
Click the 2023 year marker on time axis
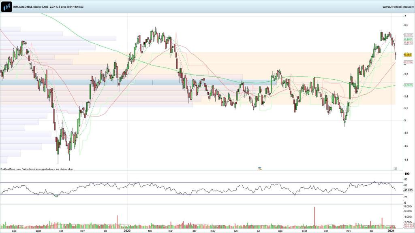[127, 231]
